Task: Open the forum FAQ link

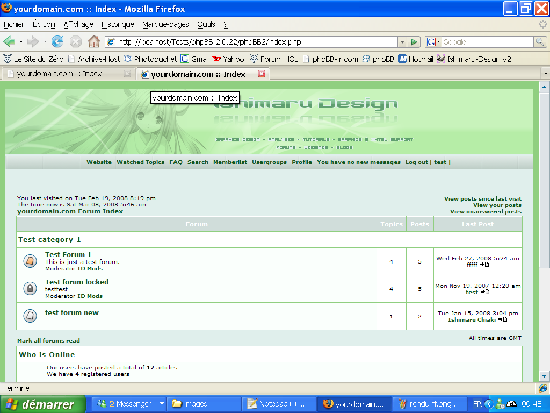Action: [x=176, y=162]
